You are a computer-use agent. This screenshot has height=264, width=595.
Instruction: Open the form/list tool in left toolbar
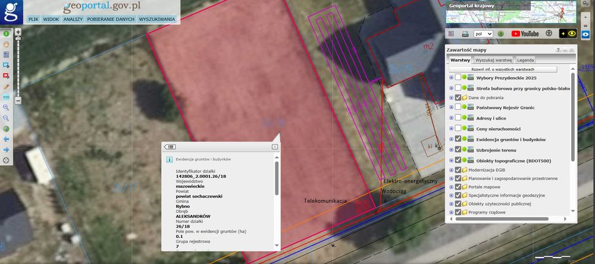point(6,55)
